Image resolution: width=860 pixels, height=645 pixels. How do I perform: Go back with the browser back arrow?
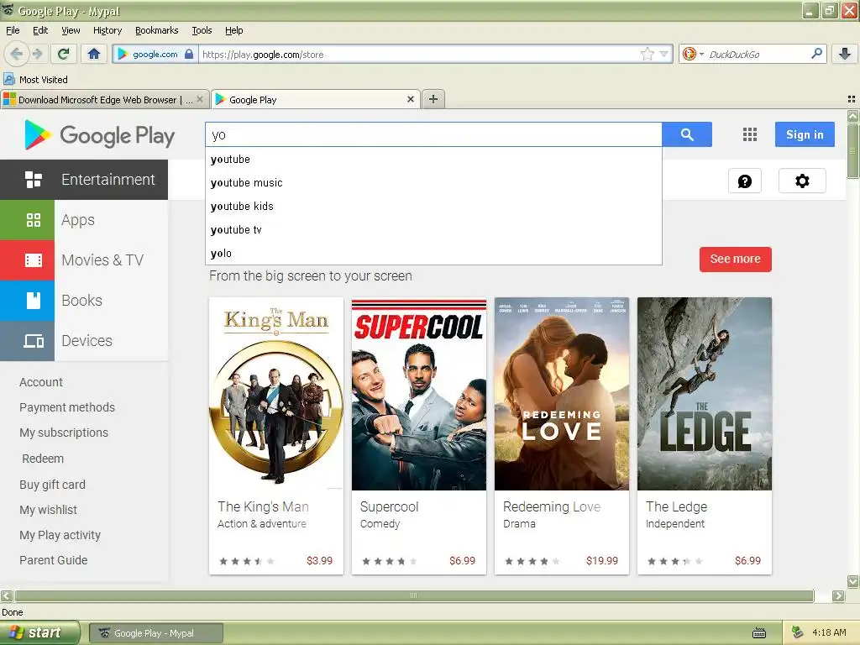coord(15,54)
